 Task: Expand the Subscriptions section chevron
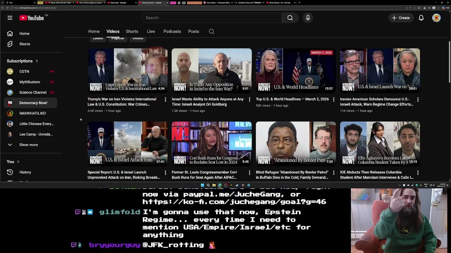37,61
